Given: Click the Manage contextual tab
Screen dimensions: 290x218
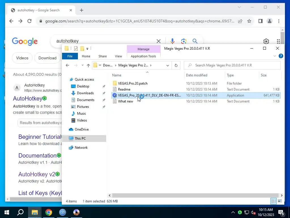Looking at the screenshot, I should pyautogui.click(x=144, y=49).
